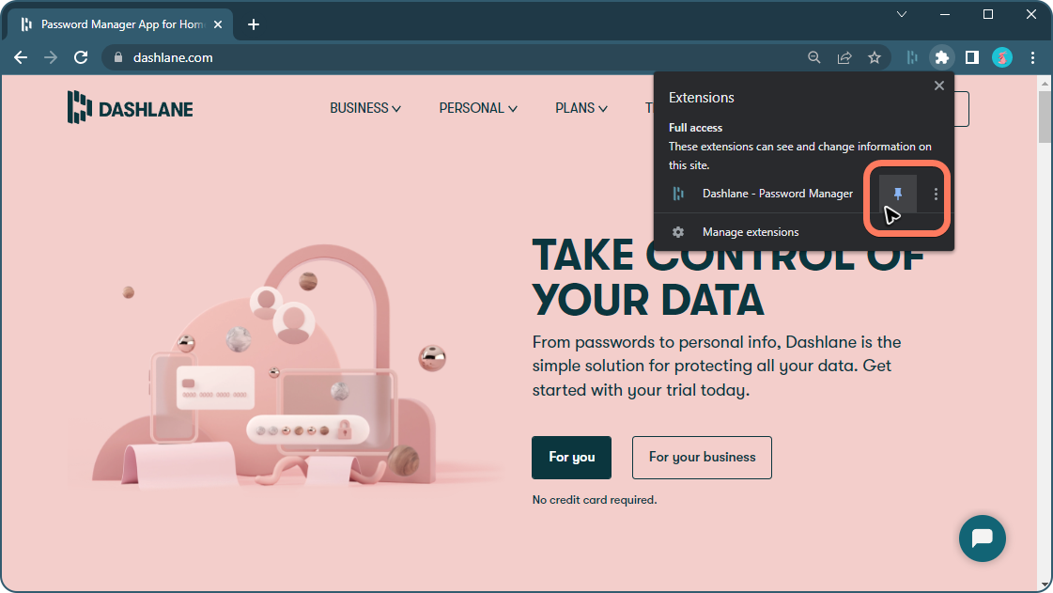1053x593 pixels.
Task: Click the Dashlane logo
Action: 130,107
